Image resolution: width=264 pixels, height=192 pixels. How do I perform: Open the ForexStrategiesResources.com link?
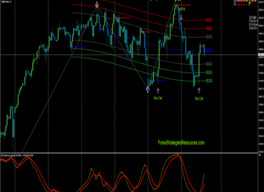pos(181,143)
